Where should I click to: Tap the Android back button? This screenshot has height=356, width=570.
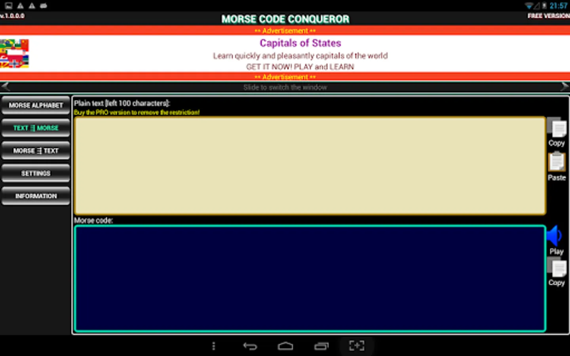tap(250, 346)
